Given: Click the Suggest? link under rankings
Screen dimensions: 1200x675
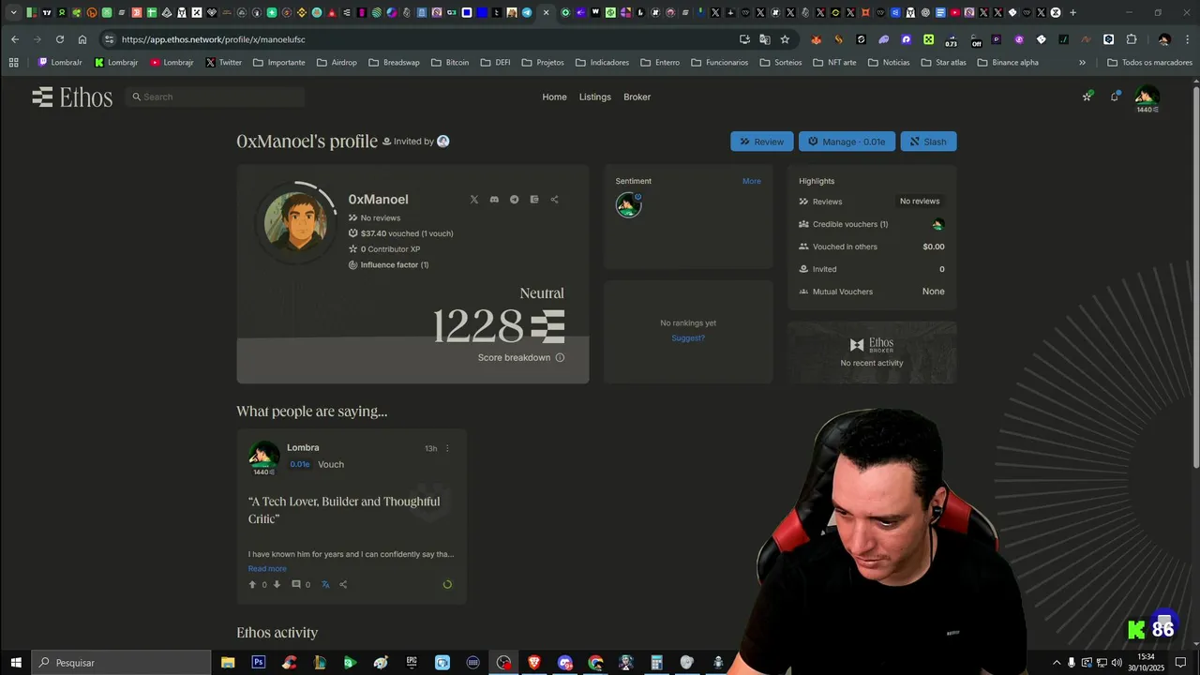Looking at the screenshot, I should coord(688,337).
